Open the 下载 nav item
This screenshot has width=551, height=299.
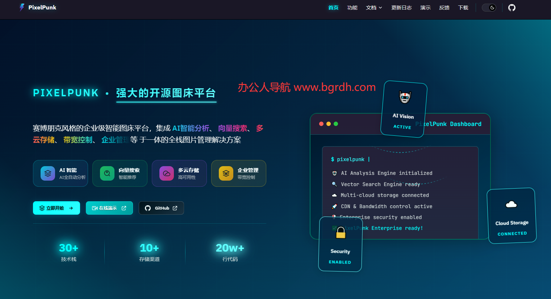pos(463,8)
